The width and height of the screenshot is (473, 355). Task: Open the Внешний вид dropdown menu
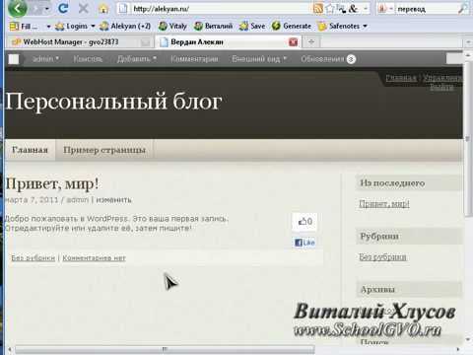259,59
